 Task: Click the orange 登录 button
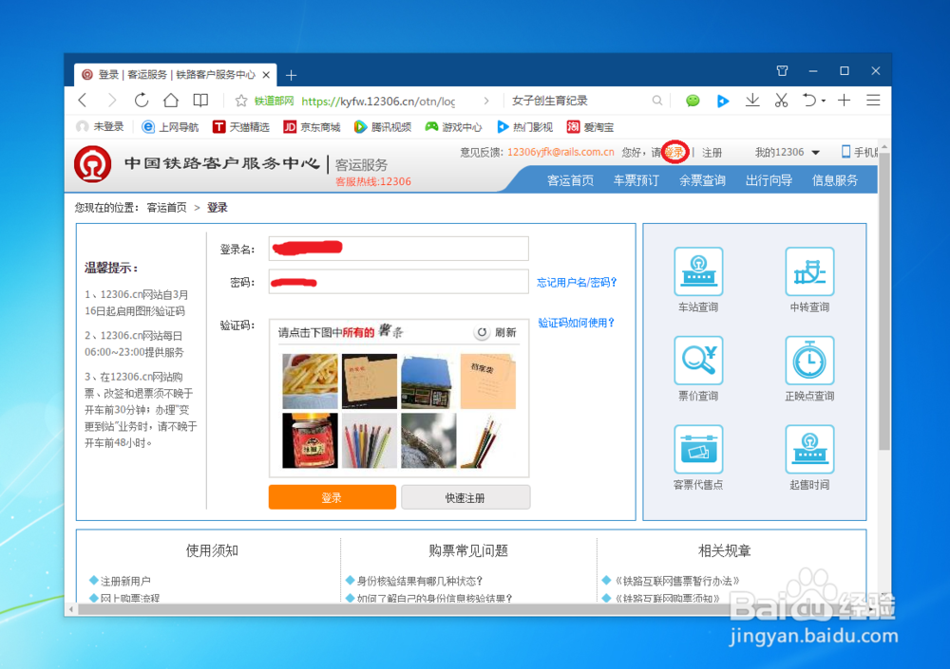(332, 497)
